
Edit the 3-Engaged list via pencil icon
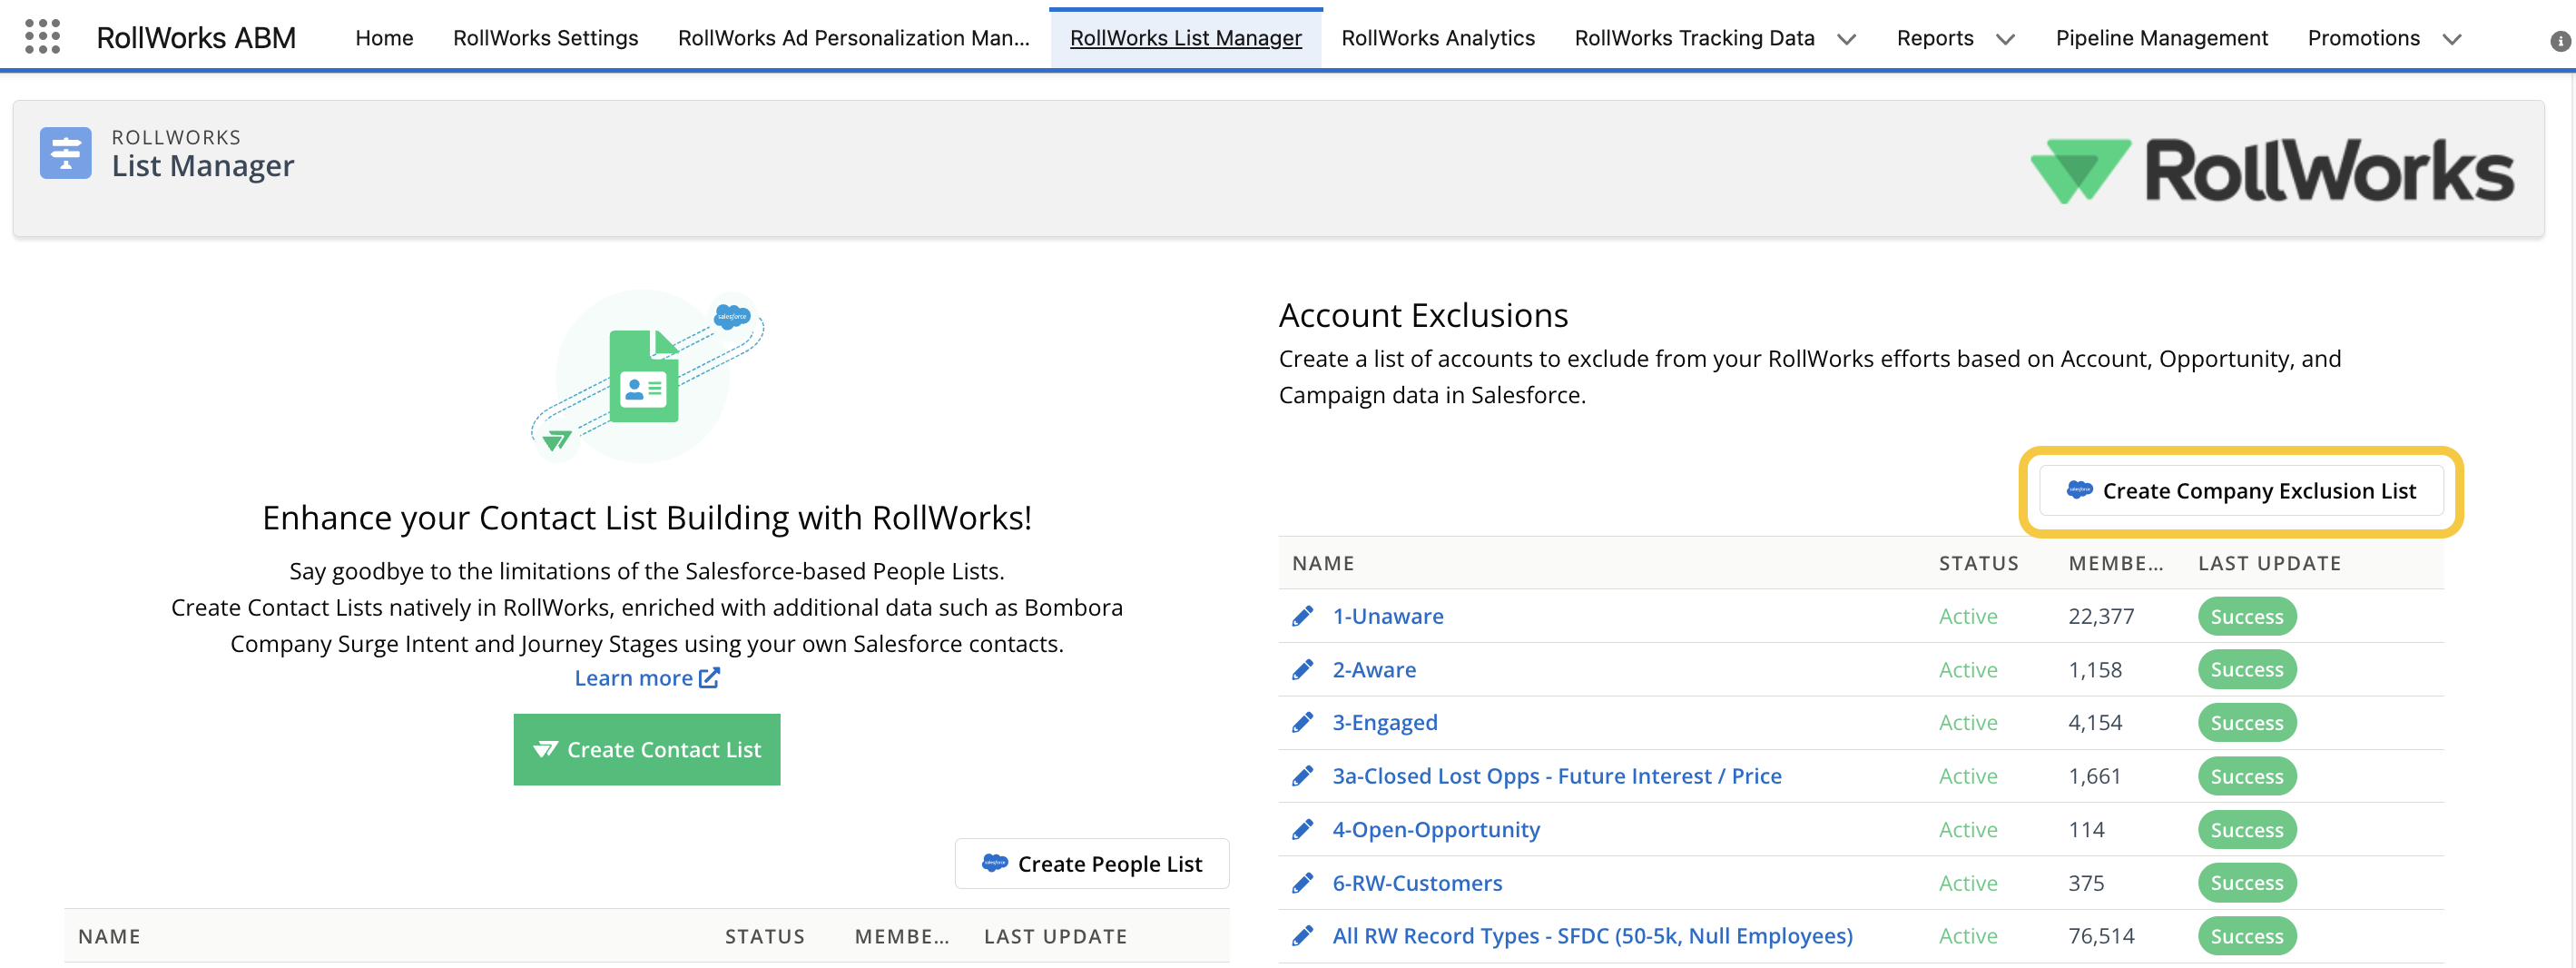pyautogui.click(x=1302, y=723)
